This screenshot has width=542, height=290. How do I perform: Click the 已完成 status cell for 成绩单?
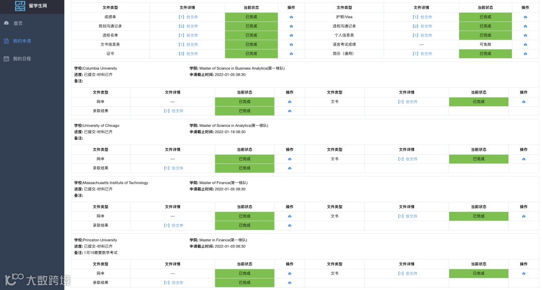(x=251, y=17)
